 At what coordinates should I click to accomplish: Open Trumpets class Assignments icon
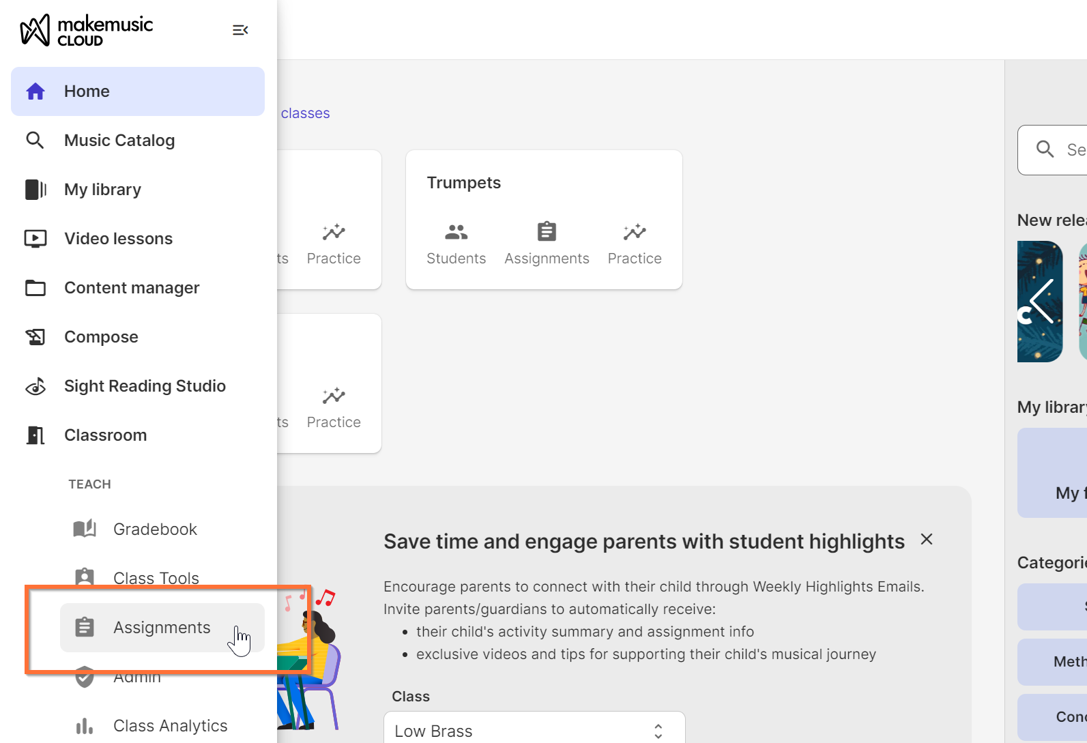pyautogui.click(x=547, y=244)
